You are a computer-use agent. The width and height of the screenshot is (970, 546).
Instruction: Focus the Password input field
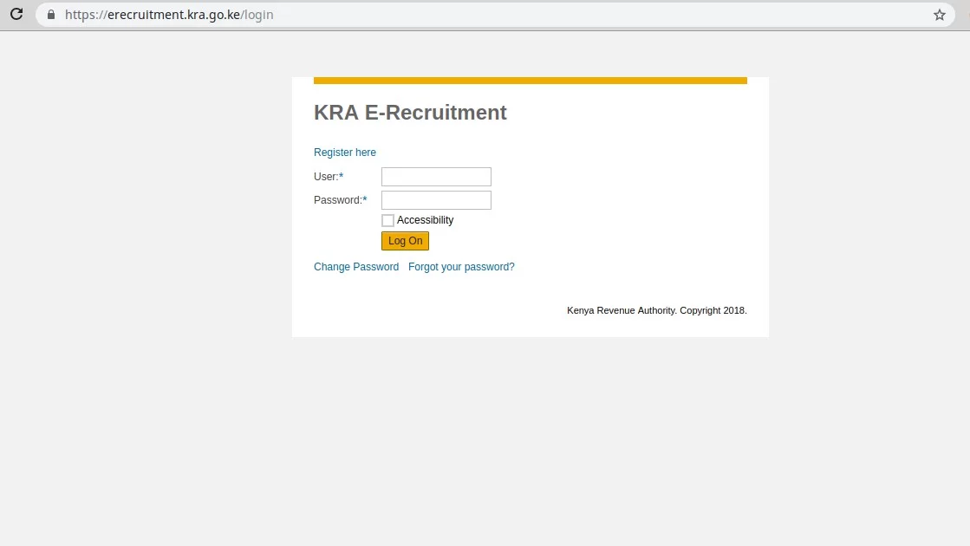point(436,200)
